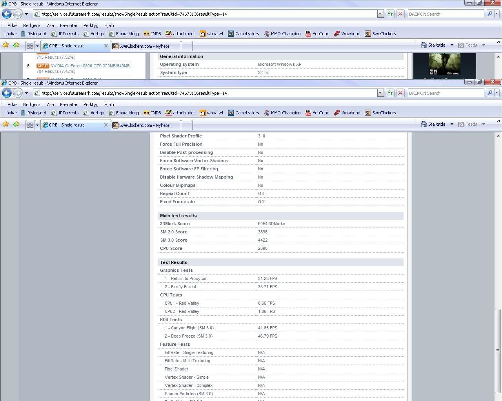Open Quick Tabs grid view in the lower window
This screenshot has width=502, height=401.
tap(30, 125)
